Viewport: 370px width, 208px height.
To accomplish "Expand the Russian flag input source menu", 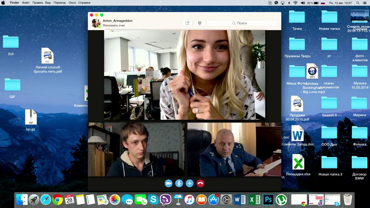I will 323,3.
